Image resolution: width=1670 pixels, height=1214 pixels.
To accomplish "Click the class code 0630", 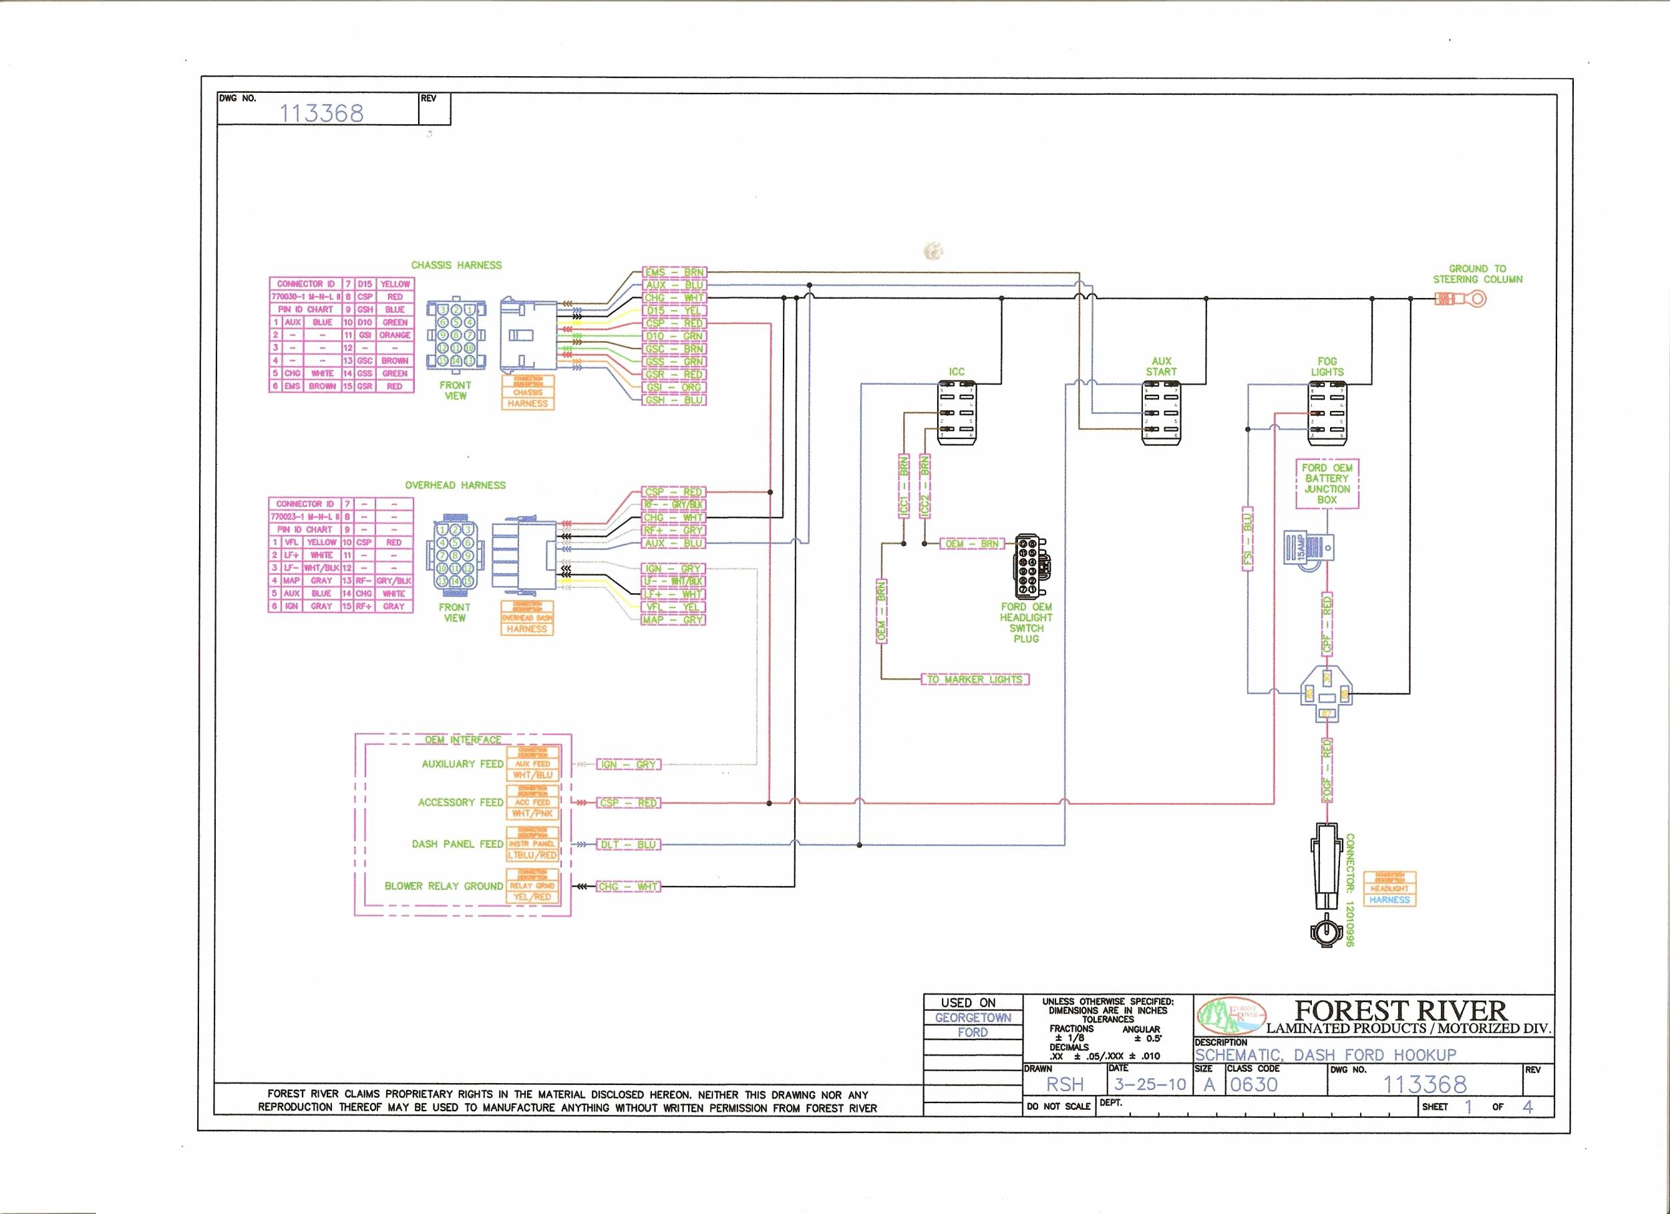I will (x=1252, y=1084).
